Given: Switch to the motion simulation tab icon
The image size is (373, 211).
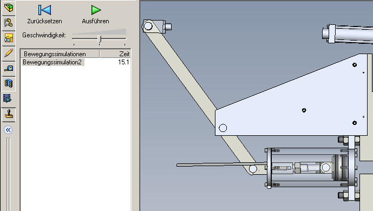Looking at the screenshot, I should [8, 98].
